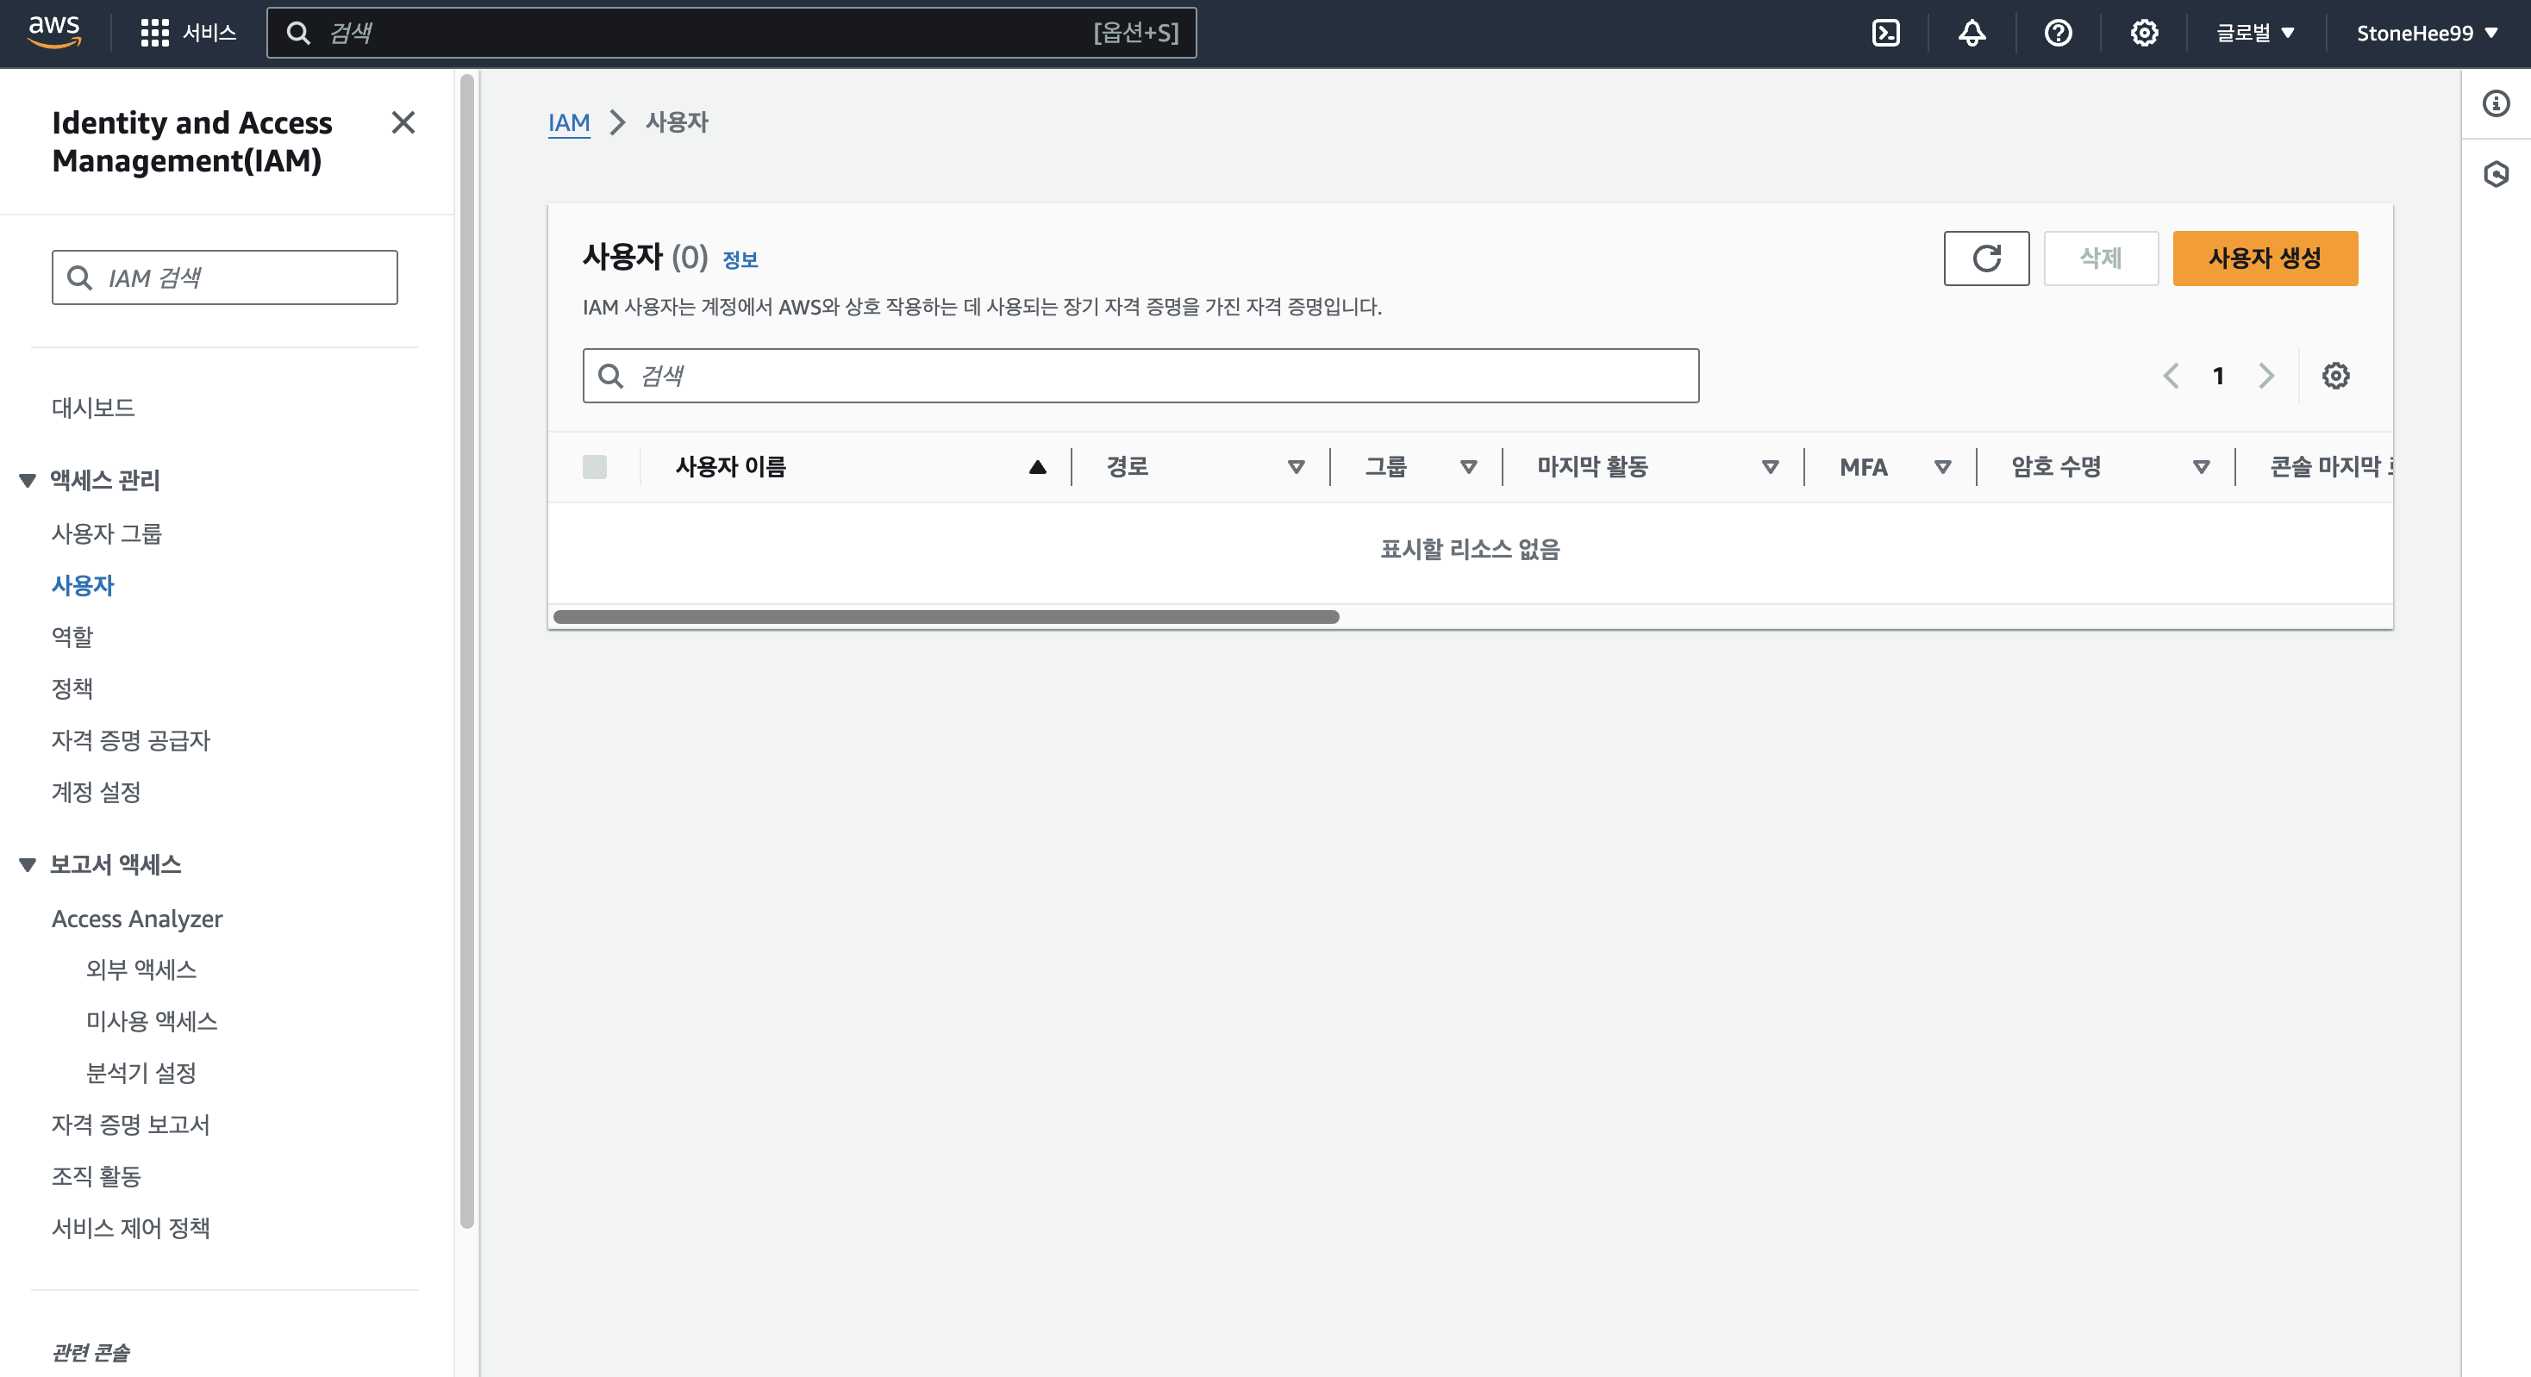Viewport: 2531px width, 1377px height.
Task: Toggle the select-all users checkbox
Action: click(595, 466)
